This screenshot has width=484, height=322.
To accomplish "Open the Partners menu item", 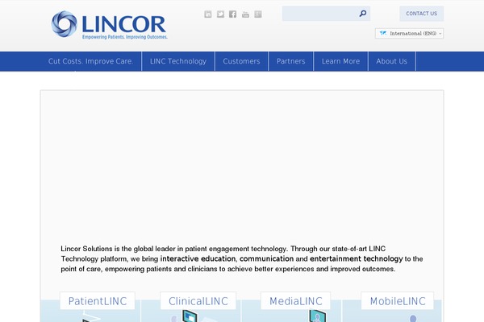I will tap(290, 61).
